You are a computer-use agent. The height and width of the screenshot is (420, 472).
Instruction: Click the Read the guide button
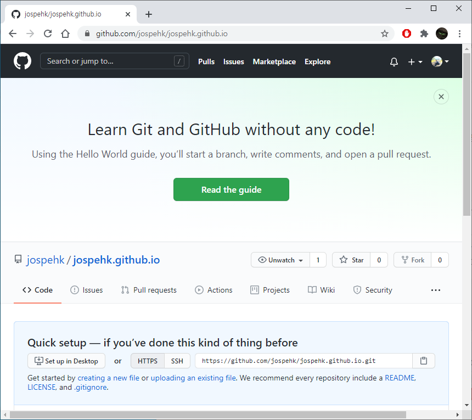coord(231,189)
